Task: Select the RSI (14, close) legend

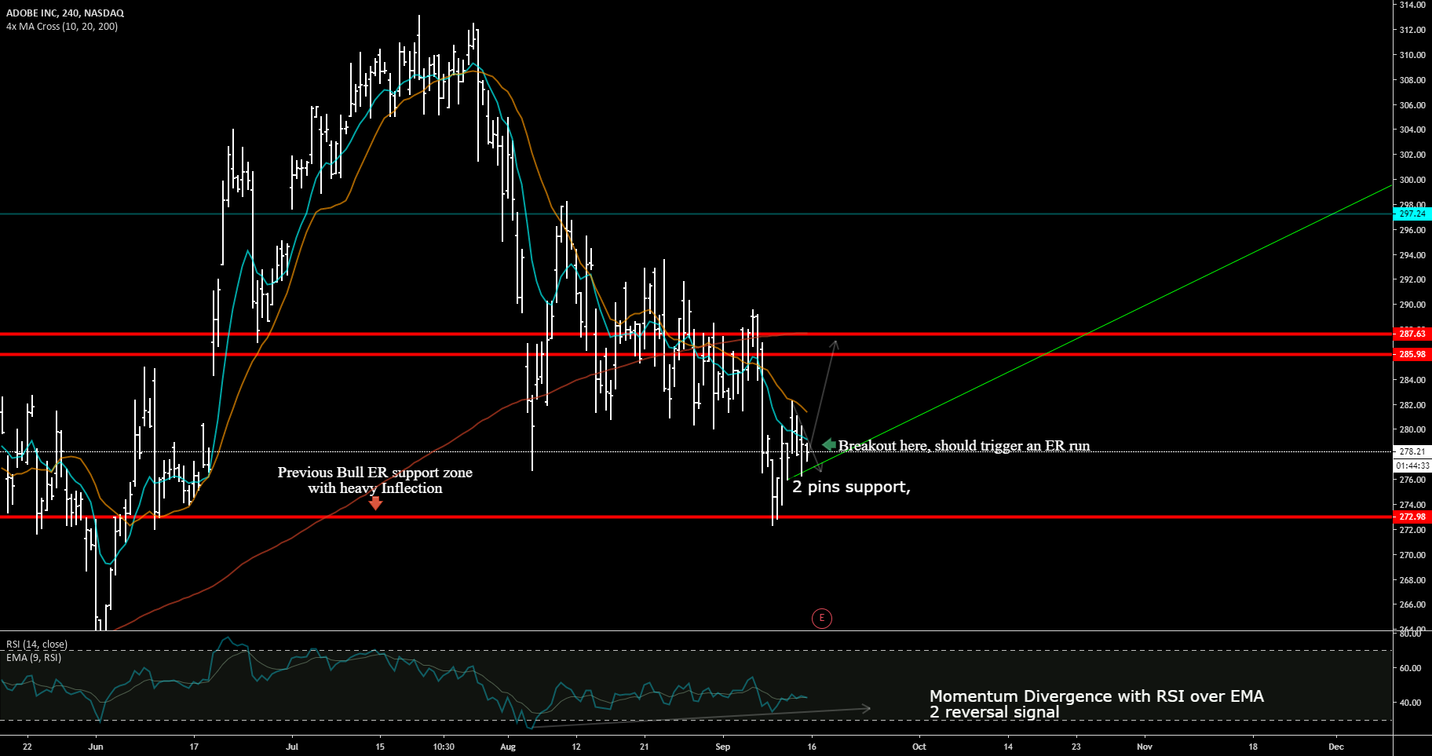Action: point(37,645)
